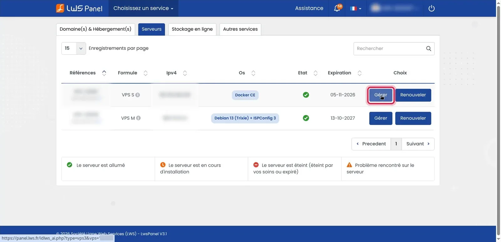This screenshot has height=242, width=501.
Task: Open the records per page dropdown
Action: (74, 48)
